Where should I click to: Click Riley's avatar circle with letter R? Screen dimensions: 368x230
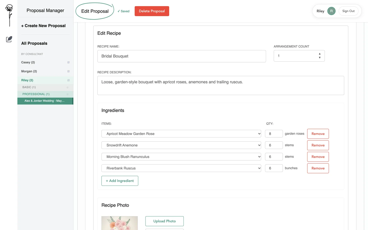331,11
